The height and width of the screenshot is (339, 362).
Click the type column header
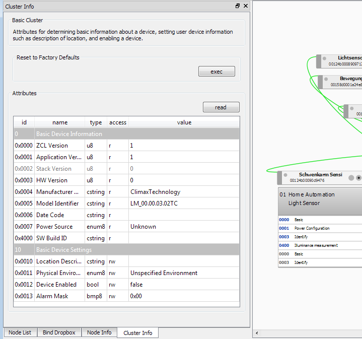[x=96, y=122]
